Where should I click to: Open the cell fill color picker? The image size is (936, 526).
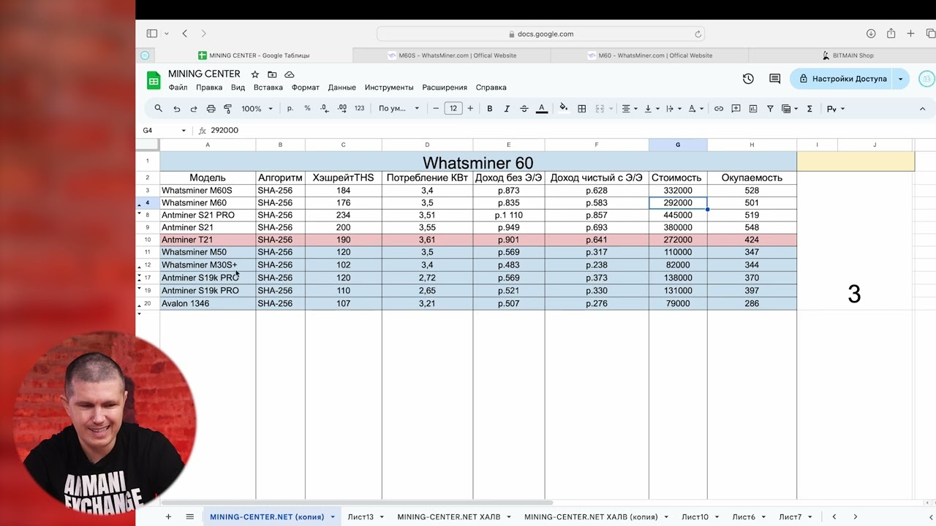click(564, 109)
